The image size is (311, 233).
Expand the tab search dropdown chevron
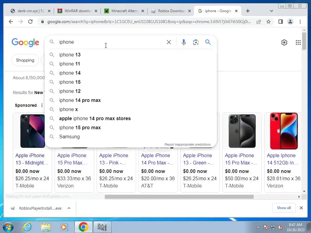click(x=272, y=11)
